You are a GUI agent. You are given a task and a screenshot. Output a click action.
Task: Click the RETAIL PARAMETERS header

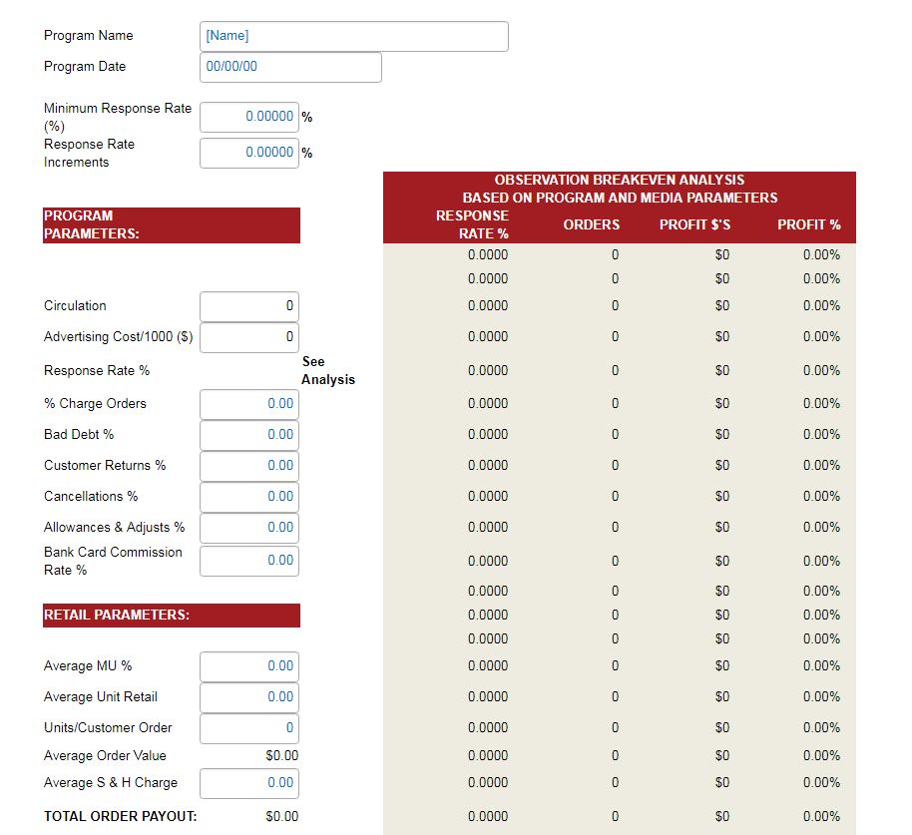coord(172,616)
